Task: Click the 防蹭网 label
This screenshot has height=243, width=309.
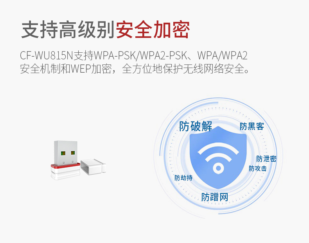Action: (x=215, y=197)
